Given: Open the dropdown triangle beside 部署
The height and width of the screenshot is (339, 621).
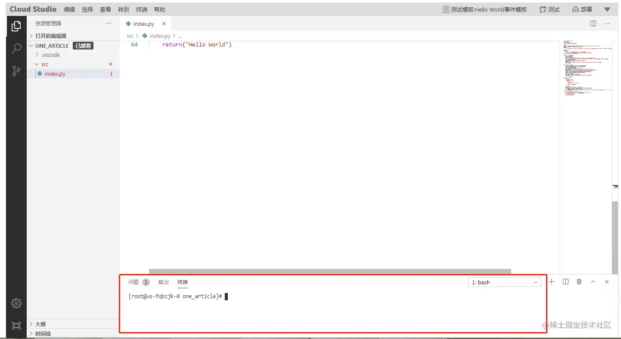Looking at the screenshot, I should coord(607,9).
